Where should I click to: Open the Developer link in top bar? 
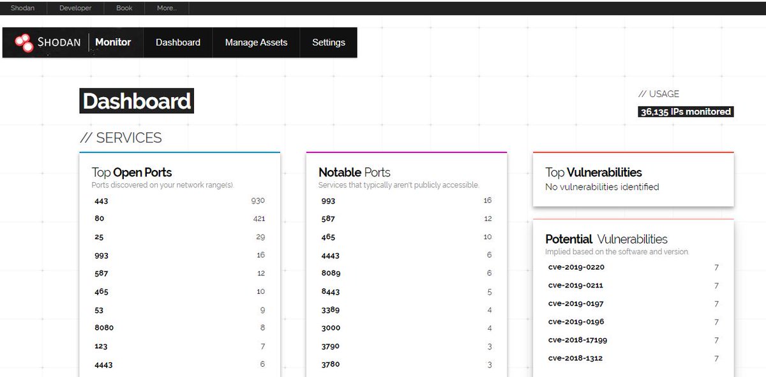(75, 8)
